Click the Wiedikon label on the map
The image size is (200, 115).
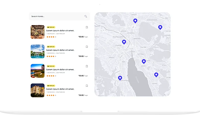click(111, 57)
